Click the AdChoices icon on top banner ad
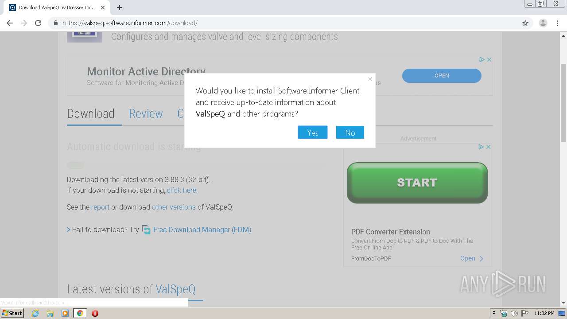This screenshot has width=567, height=319. [482, 59]
